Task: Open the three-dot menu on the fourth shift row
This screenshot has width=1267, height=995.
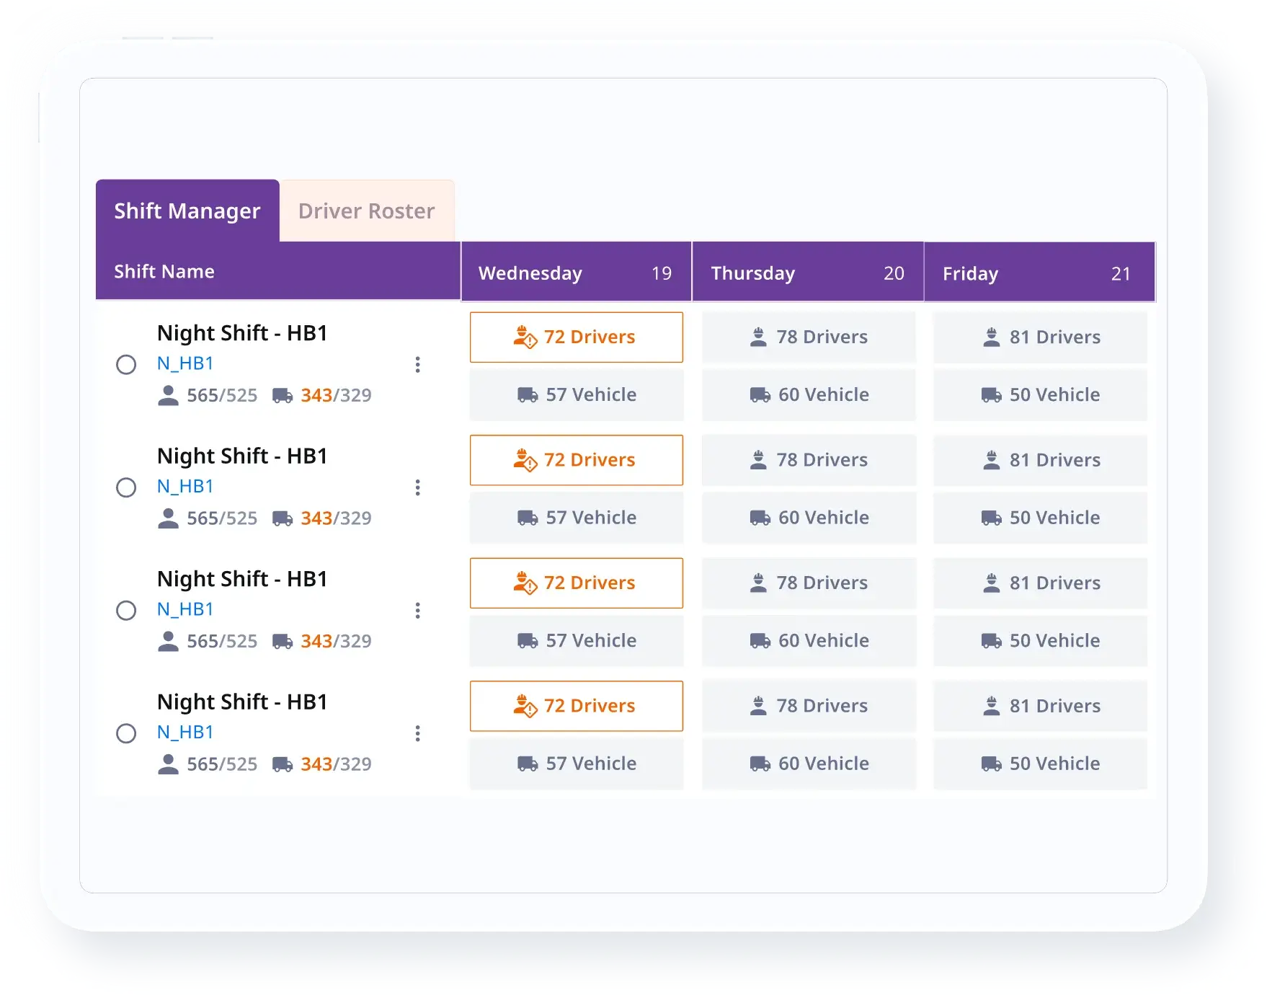Action: click(418, 734)
